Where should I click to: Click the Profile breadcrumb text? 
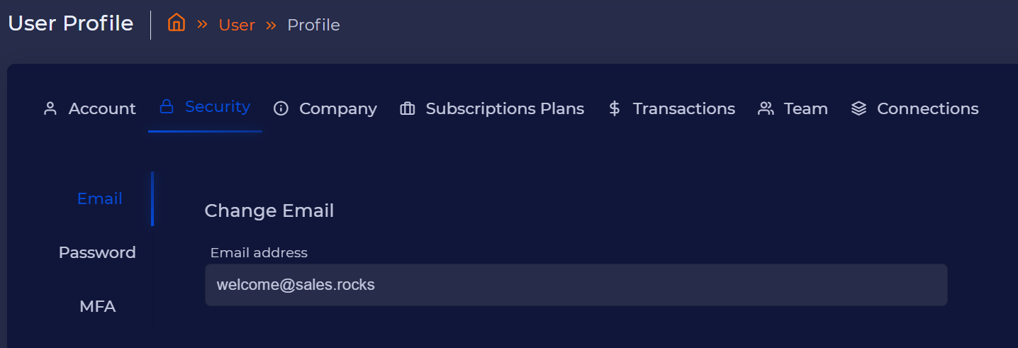pos(313,25)
